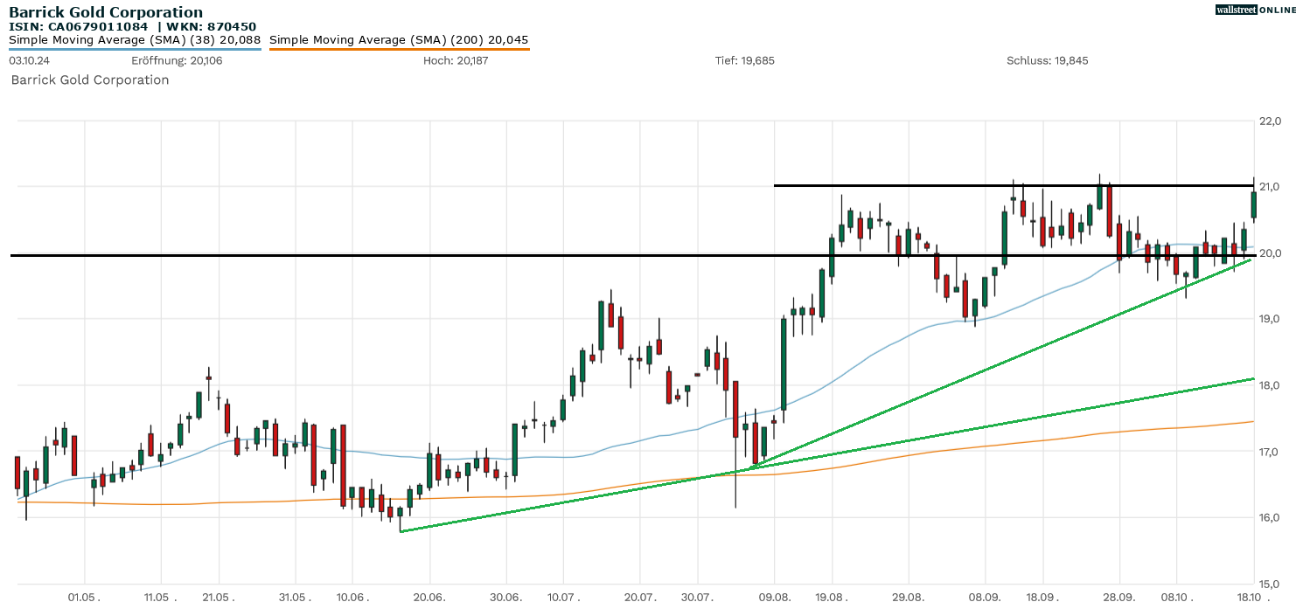Click the 11.05. date axis label
Viewport: 1303px width, 602px height.
tap(161, 596)
